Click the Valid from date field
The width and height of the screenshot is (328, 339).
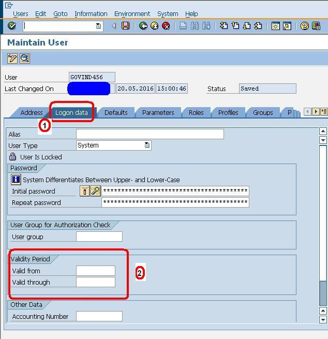pos(96,271)
